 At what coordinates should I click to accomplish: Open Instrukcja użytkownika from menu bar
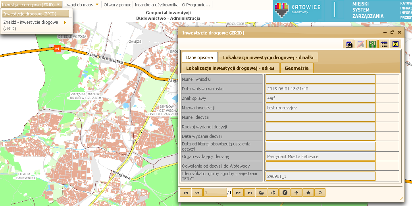(x=157, y=5)
